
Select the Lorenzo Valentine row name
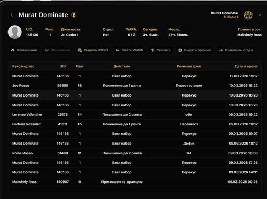[x=27, y=115]
